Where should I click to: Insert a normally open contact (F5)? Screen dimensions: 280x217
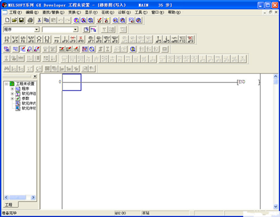[7, 39]
